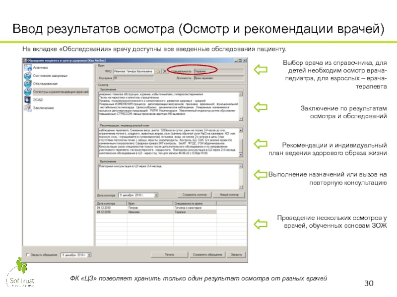
Task: Click the Код врача field
Action: click(133, 78)
